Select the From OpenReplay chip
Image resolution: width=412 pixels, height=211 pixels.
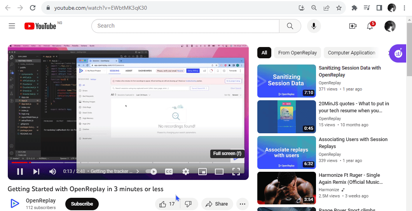[x=297, y=53]
